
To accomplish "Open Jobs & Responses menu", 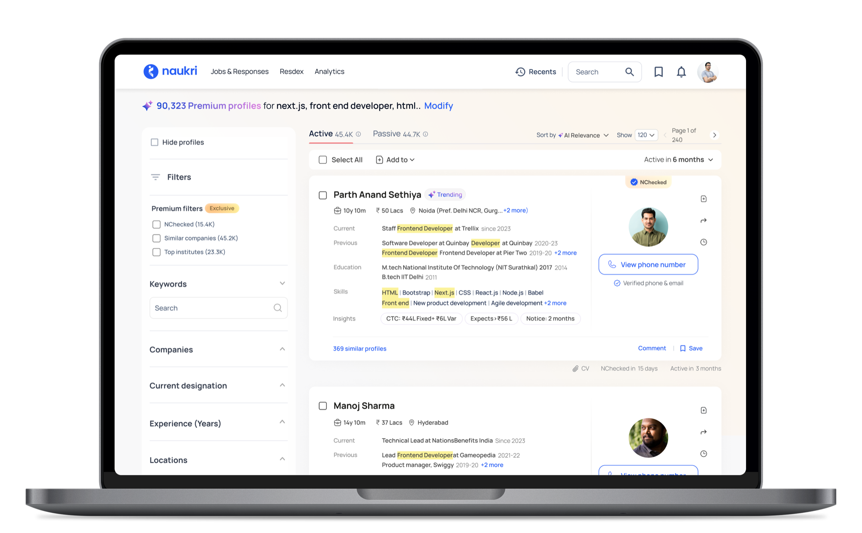I will [x=239, y=71].
